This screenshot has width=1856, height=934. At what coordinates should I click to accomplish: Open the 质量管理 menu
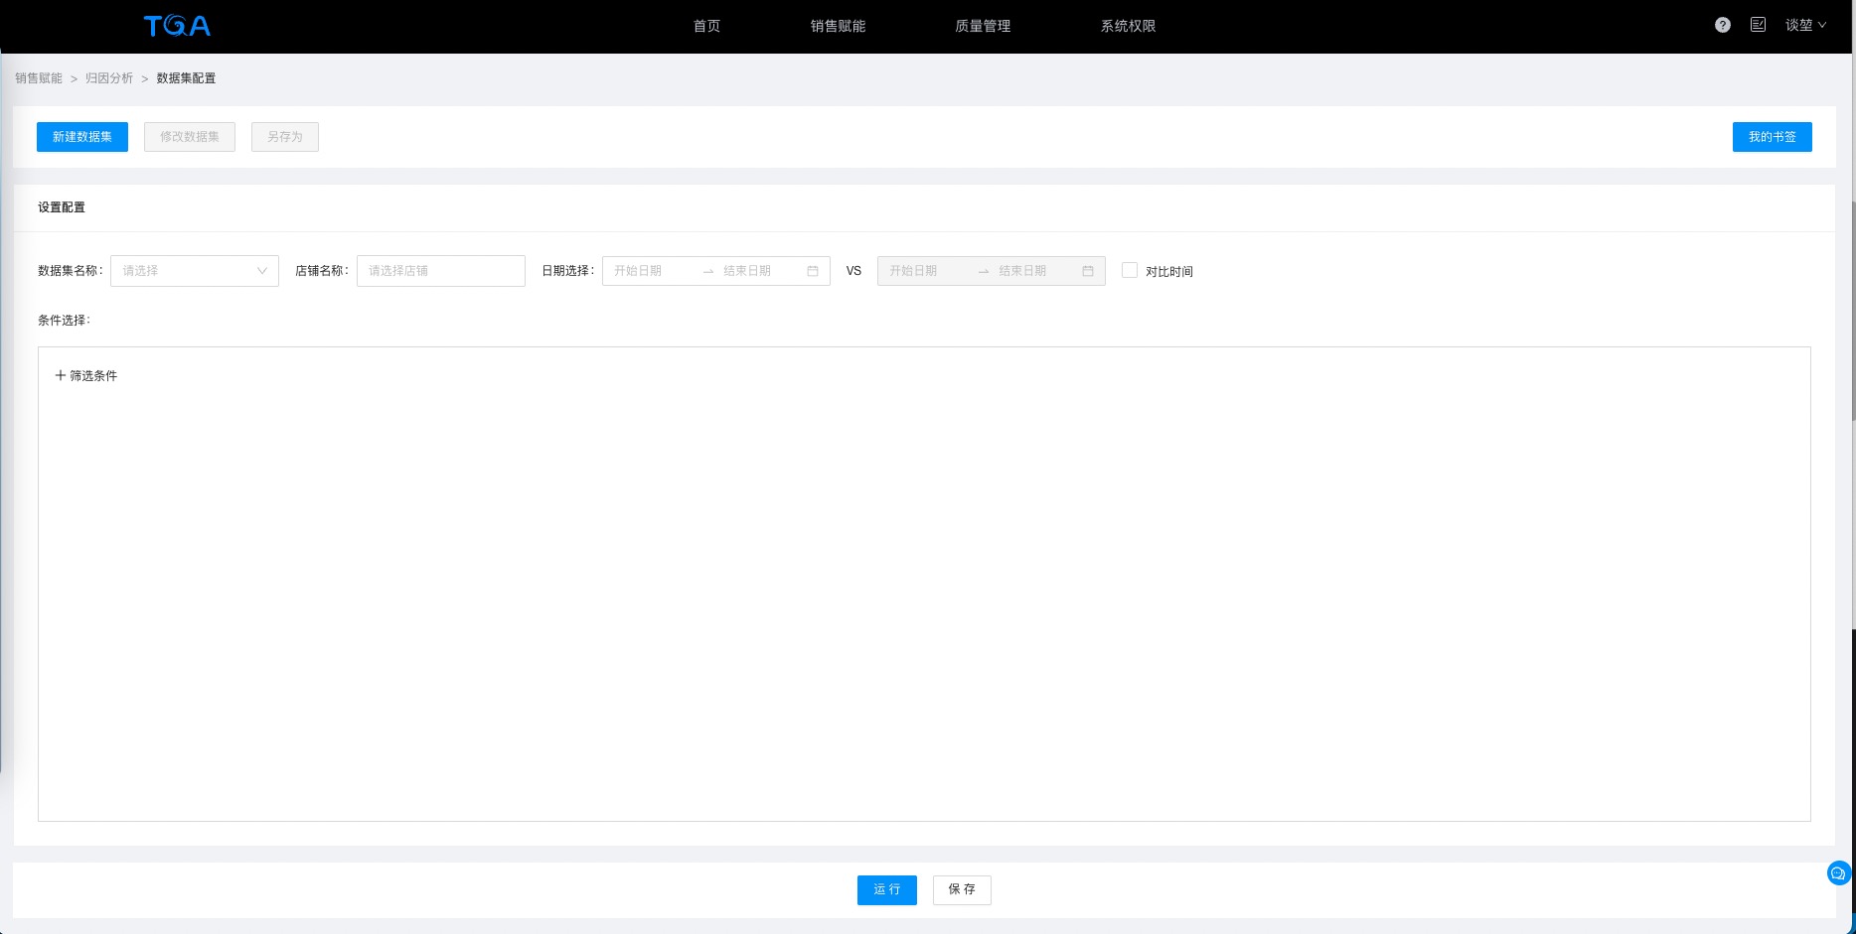click(x=983, y=26)
